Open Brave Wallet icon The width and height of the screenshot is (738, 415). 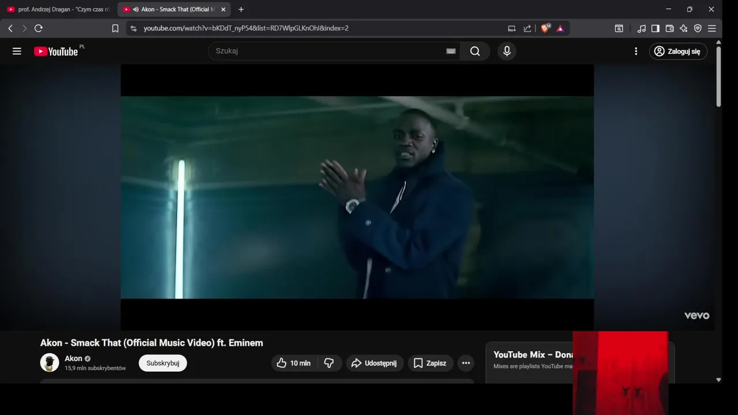pos(669,28)
